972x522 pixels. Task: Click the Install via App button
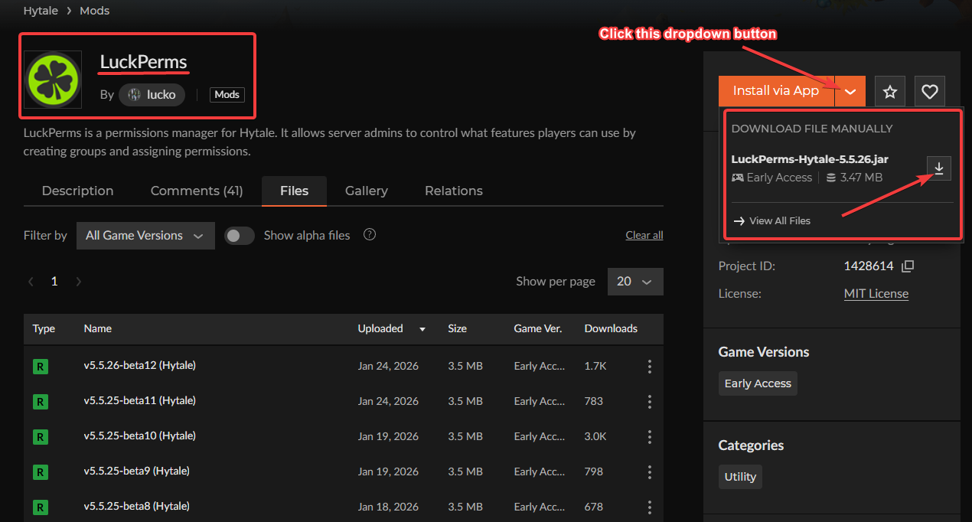click(776, 91)
